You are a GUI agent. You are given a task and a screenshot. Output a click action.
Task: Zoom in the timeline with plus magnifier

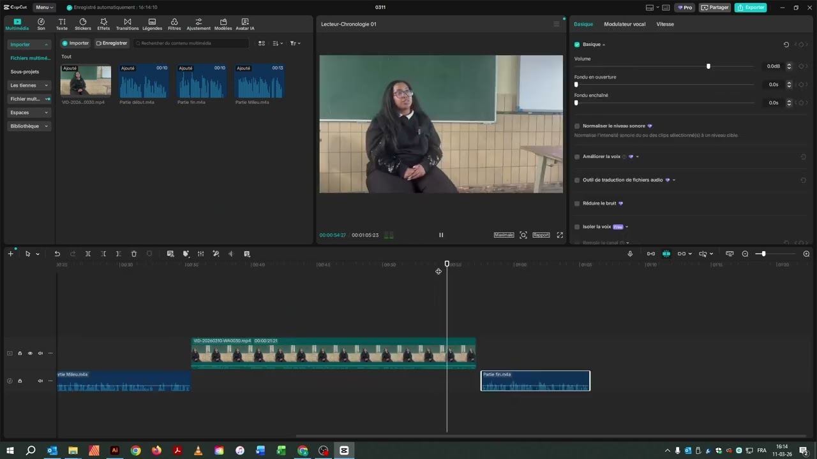pyautogui.click(x=806, y=254)
